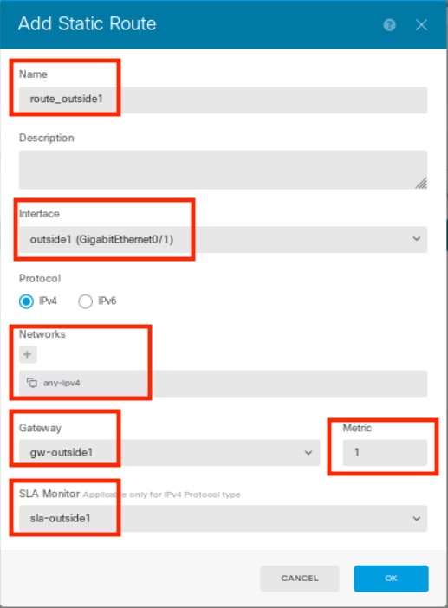Open the Gateway dropdown showing gw-outside1
The width and height of the screenshot is (448, 608).
point(170,452)
